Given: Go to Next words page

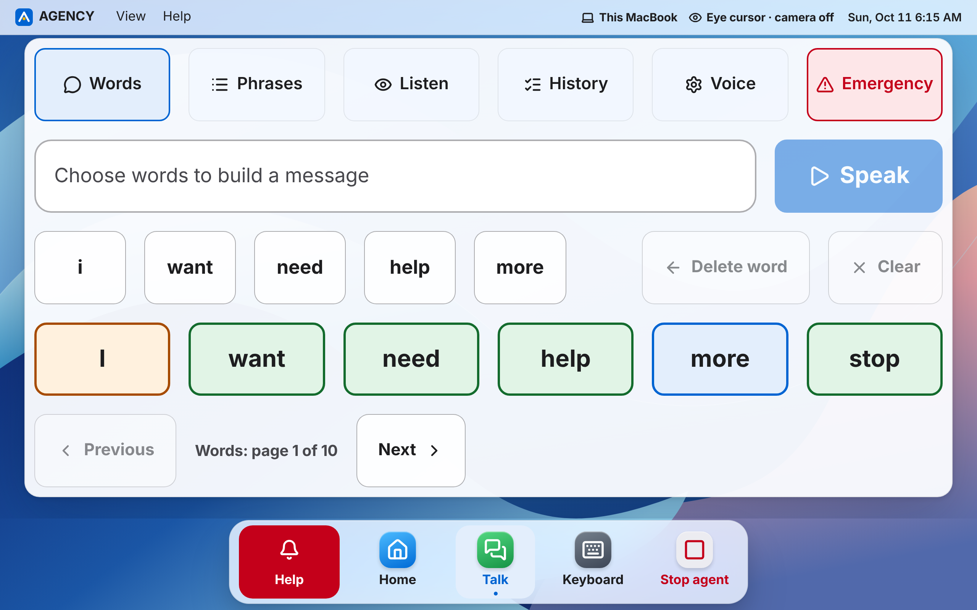Looking at the screenshot, I should pos(411,450).
